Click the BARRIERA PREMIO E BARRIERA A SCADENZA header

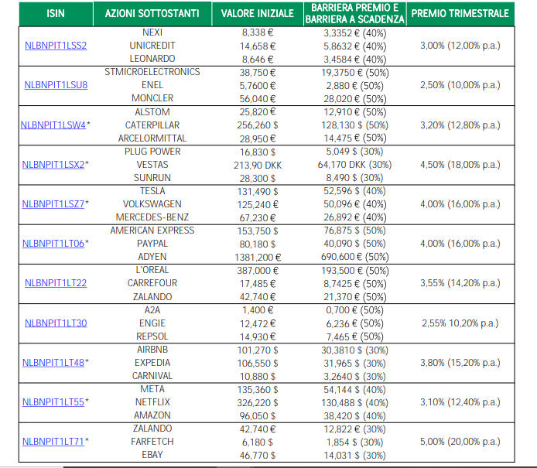(x=355, y=14)
